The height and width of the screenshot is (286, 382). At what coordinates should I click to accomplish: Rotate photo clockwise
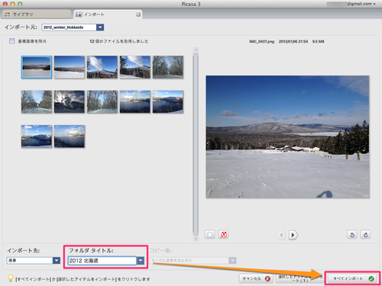[365, 234]
